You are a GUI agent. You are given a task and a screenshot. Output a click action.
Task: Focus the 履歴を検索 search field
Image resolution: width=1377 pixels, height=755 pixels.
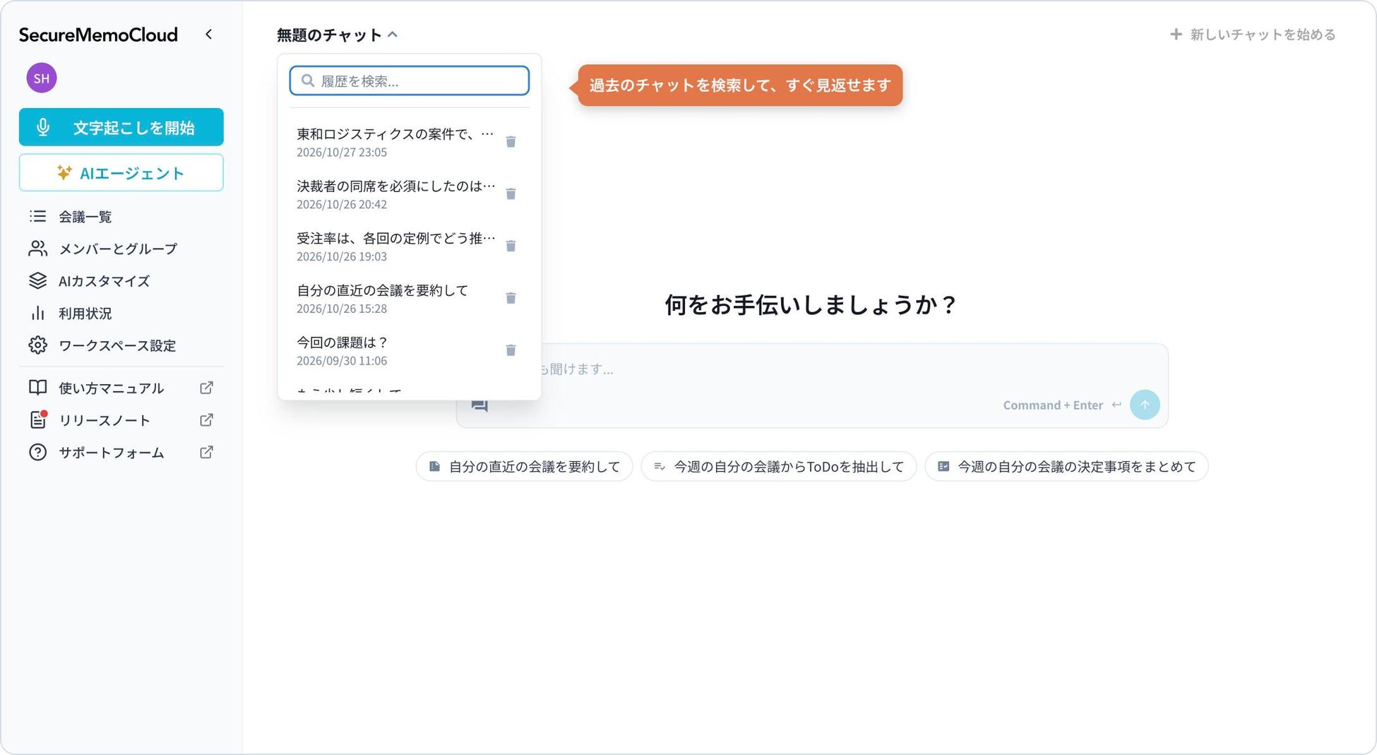[410, 81]
